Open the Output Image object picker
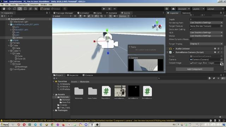 pyautogui.click(x=221, y=63)
